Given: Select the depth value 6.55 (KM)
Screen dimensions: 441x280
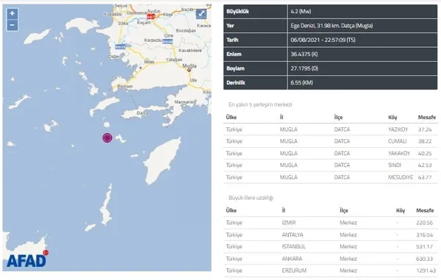Looking at the screenshot, I should (x=302, y=82).
